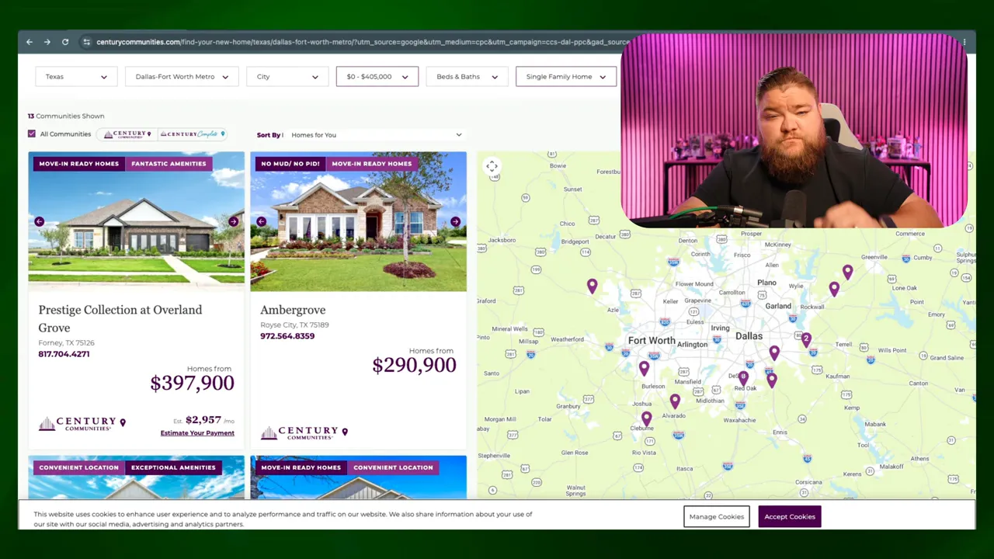Open the Dallas-Fort Worth Metro dropdown
Image resolution: width=994 pixels, height=559 pixels.
coord(182,77)
